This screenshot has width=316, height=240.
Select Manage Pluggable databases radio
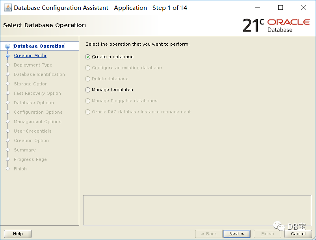click(121, 101)
